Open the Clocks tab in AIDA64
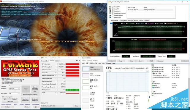Viewport: 190px width, 110px height. (x=141, y=20)
